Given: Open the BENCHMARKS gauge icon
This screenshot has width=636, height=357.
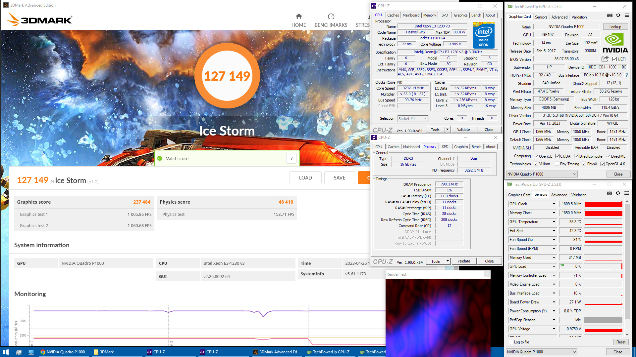Looking at the screenshot, I should 331,16.
